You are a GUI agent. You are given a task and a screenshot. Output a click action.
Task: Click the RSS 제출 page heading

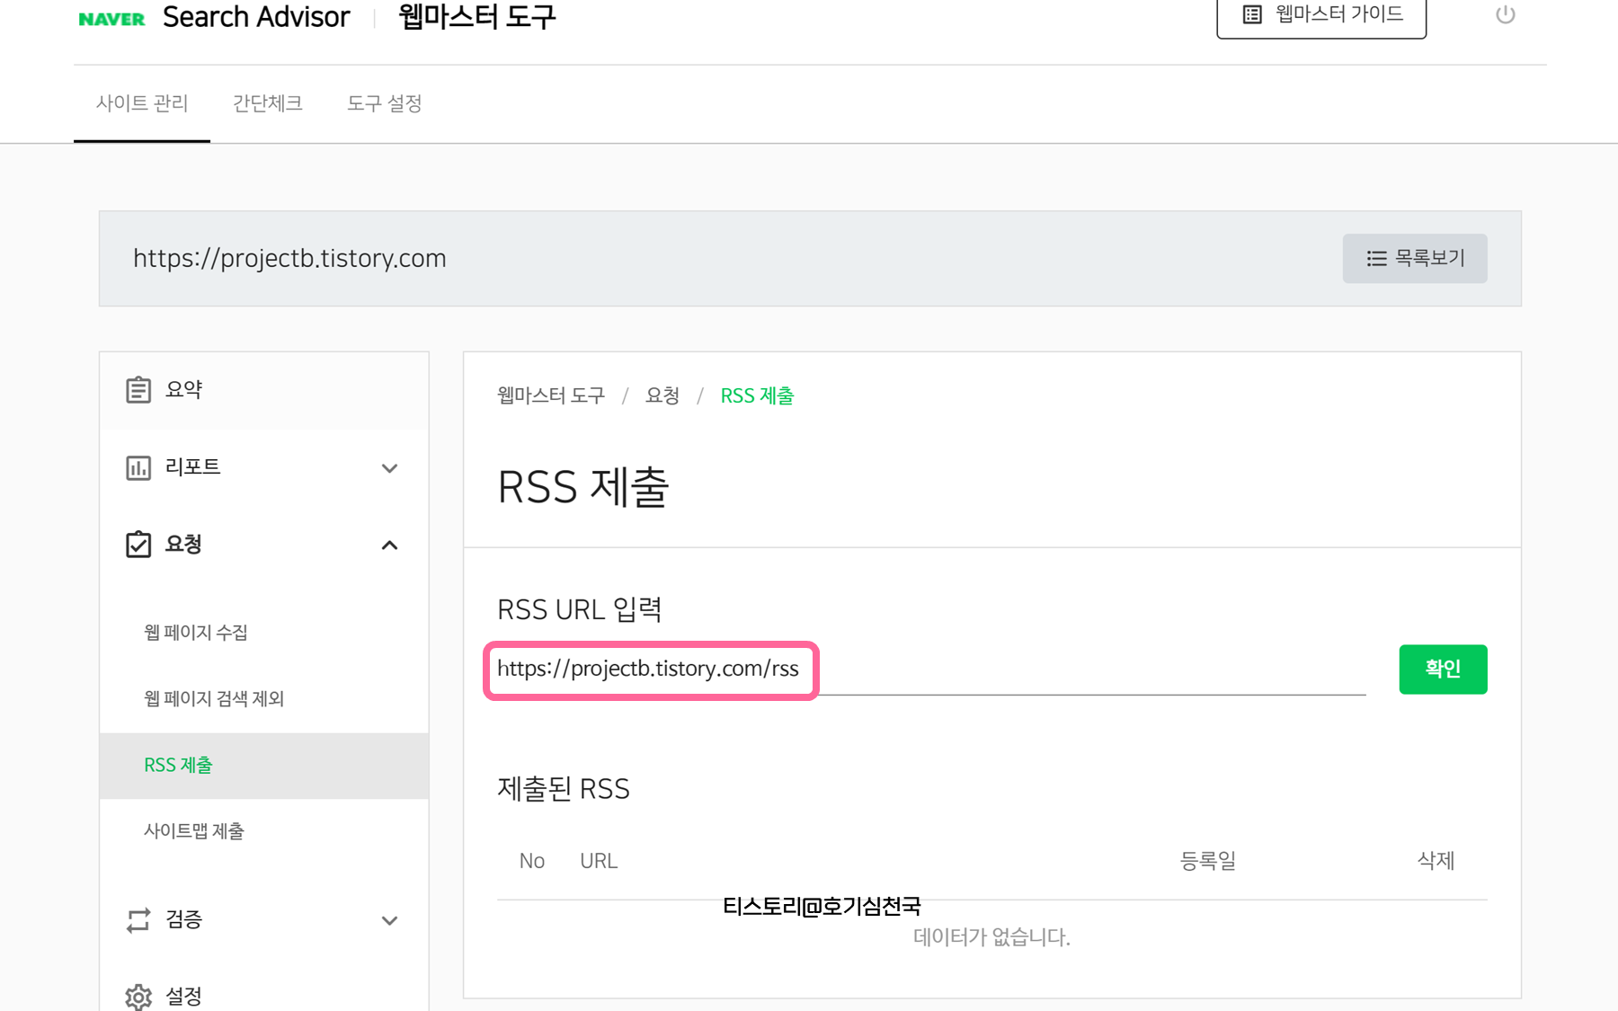coord(583,488)
